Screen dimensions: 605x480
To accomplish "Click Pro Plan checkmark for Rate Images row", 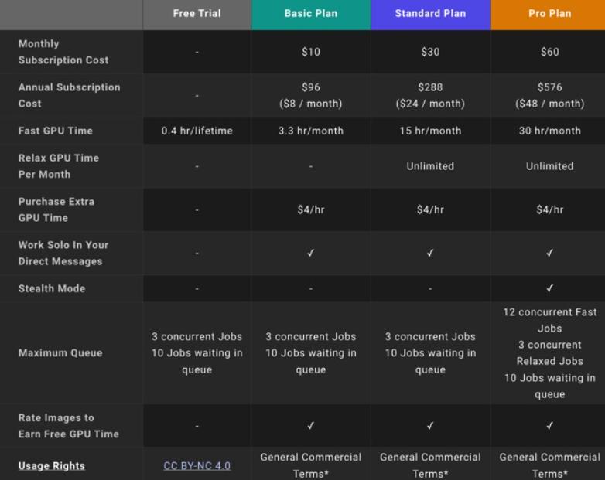I will (550, 426).
